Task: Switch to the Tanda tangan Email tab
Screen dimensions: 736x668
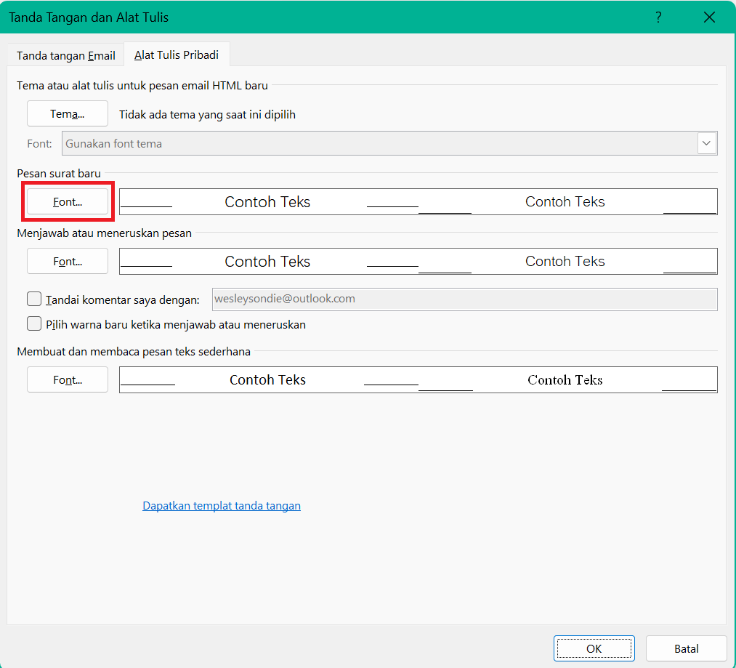Action: 66,56
